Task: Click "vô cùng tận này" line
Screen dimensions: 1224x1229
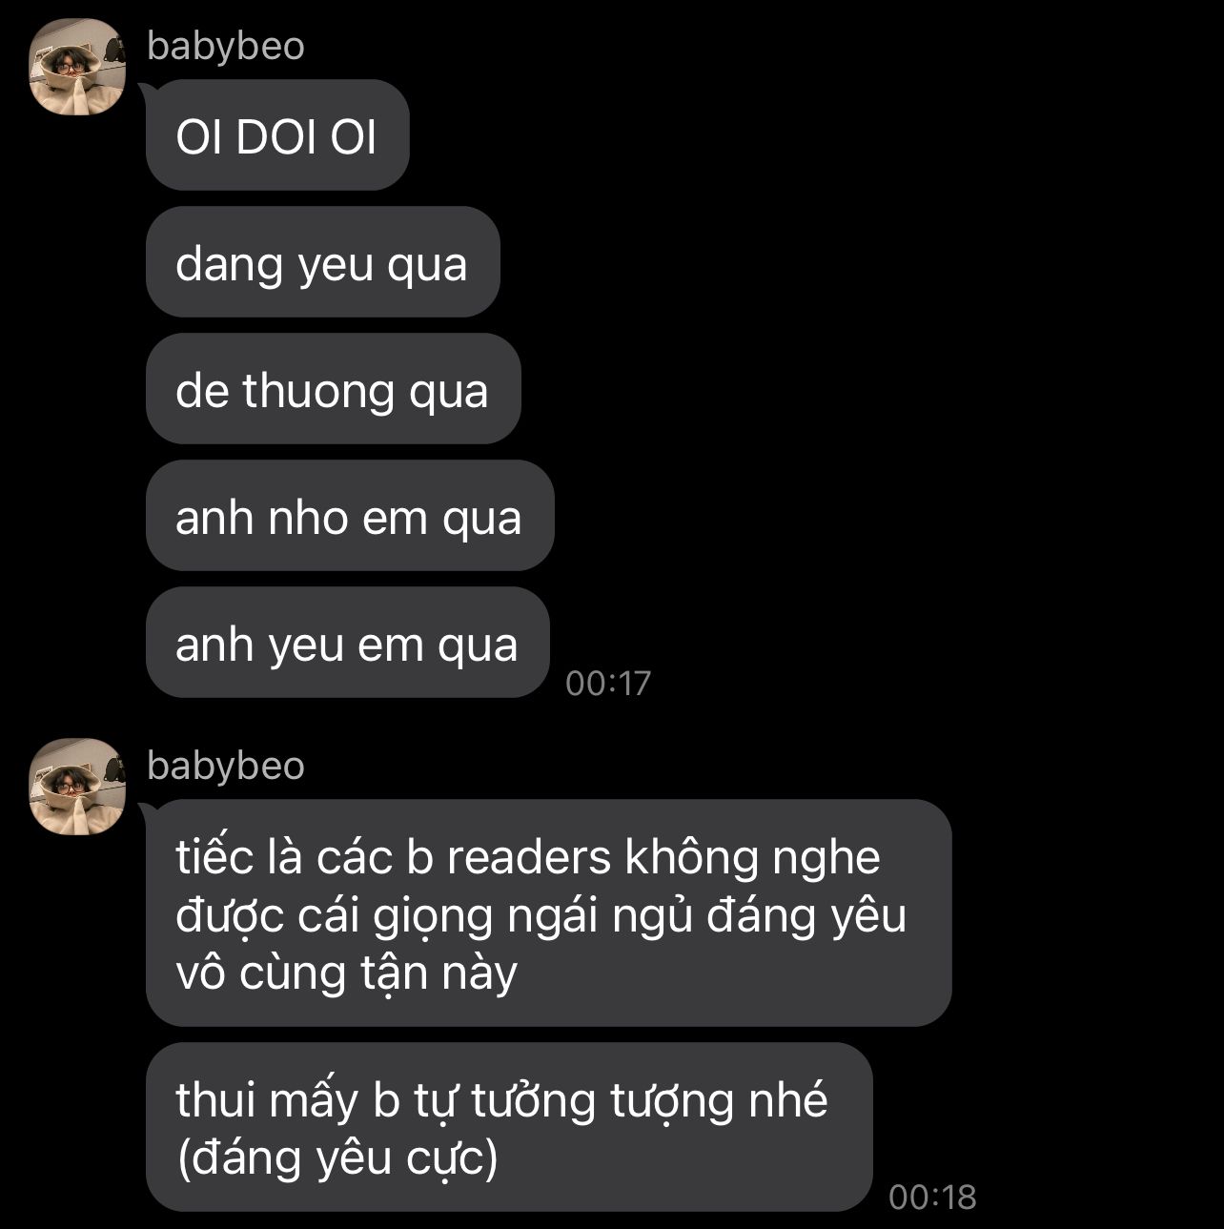Action: pyautogui.click(x=347, y=973)
